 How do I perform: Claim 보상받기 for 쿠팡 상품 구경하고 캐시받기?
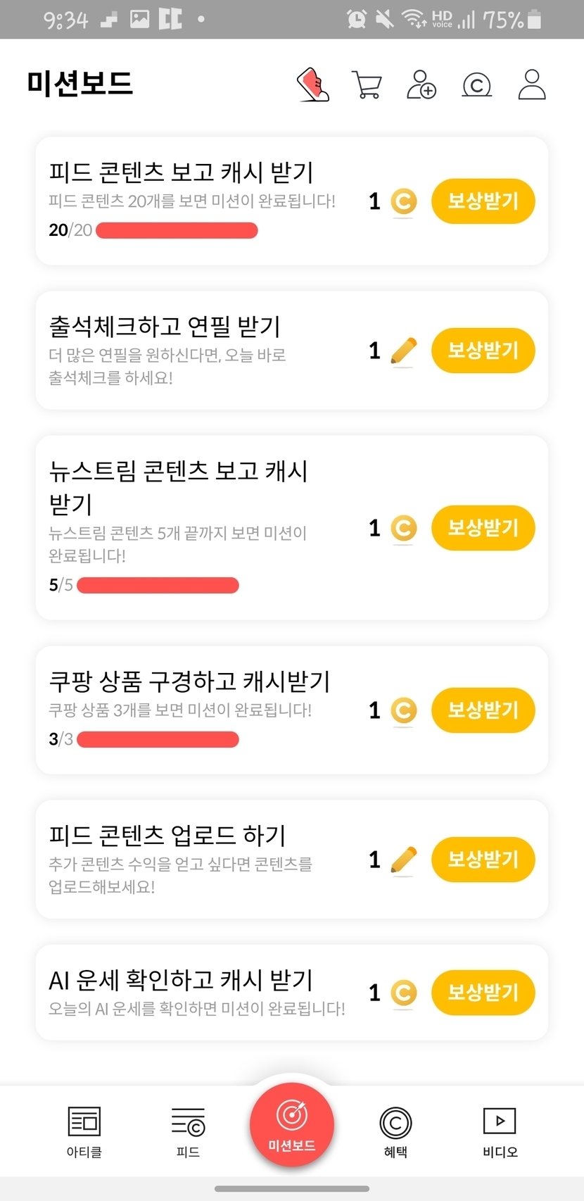coord(483,710)
